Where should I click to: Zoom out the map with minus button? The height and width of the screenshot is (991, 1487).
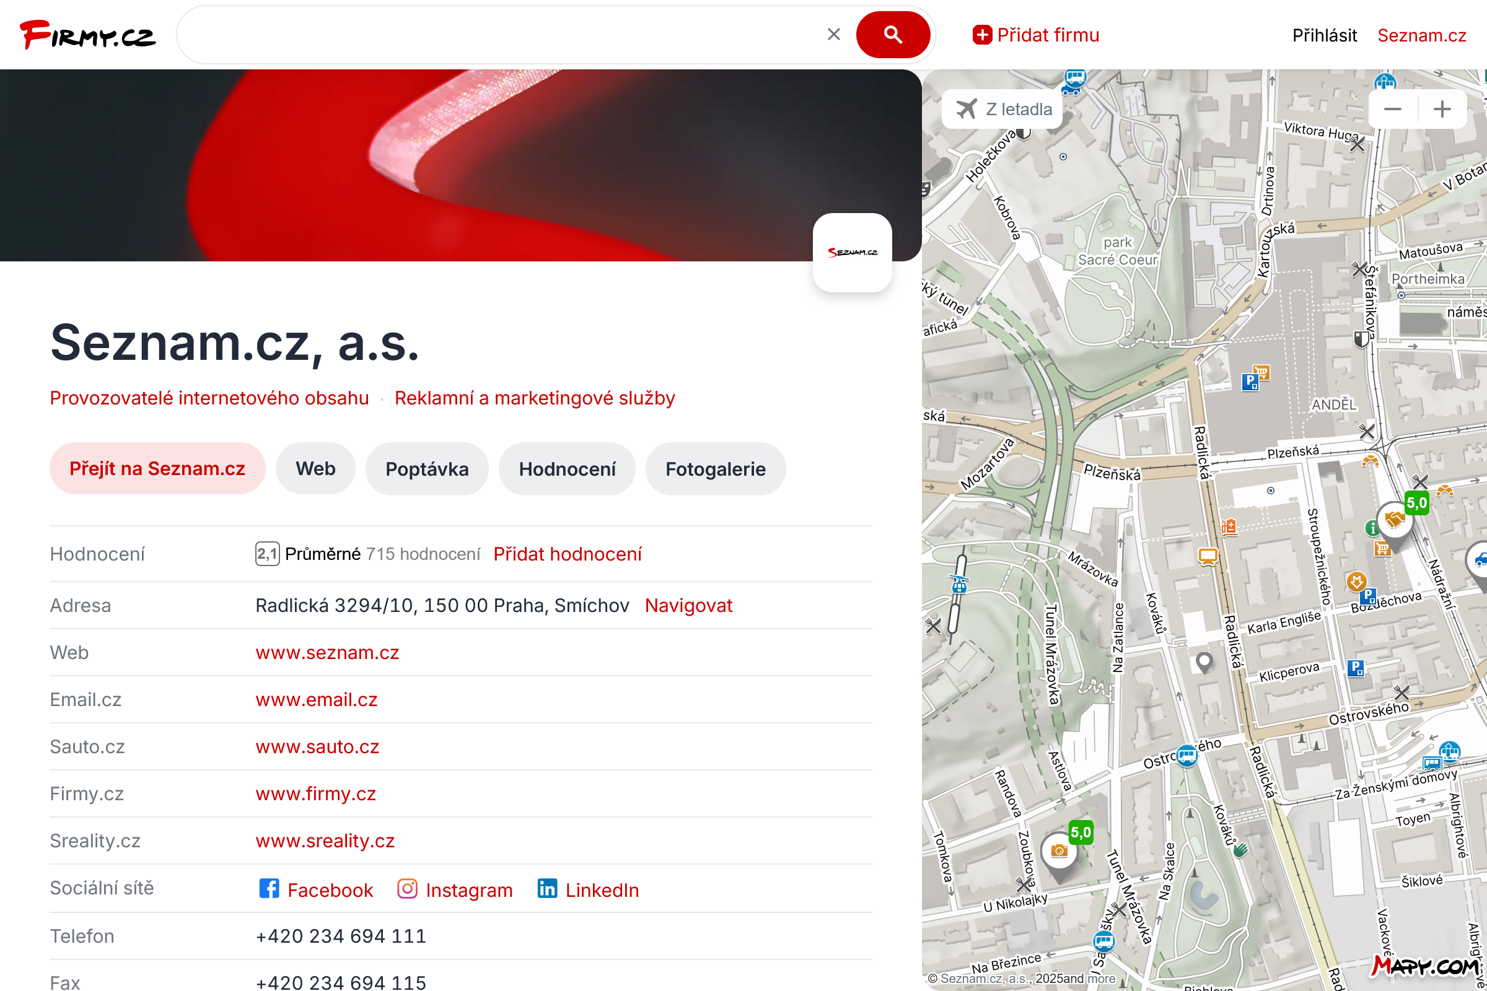[x=1393, y=109]
